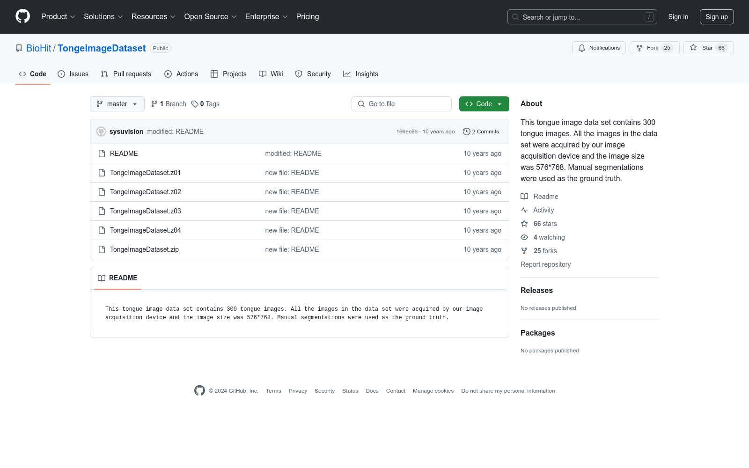The image size is (749, 468).
Task: Open the Enterprise dropdown
Action: 266,16
